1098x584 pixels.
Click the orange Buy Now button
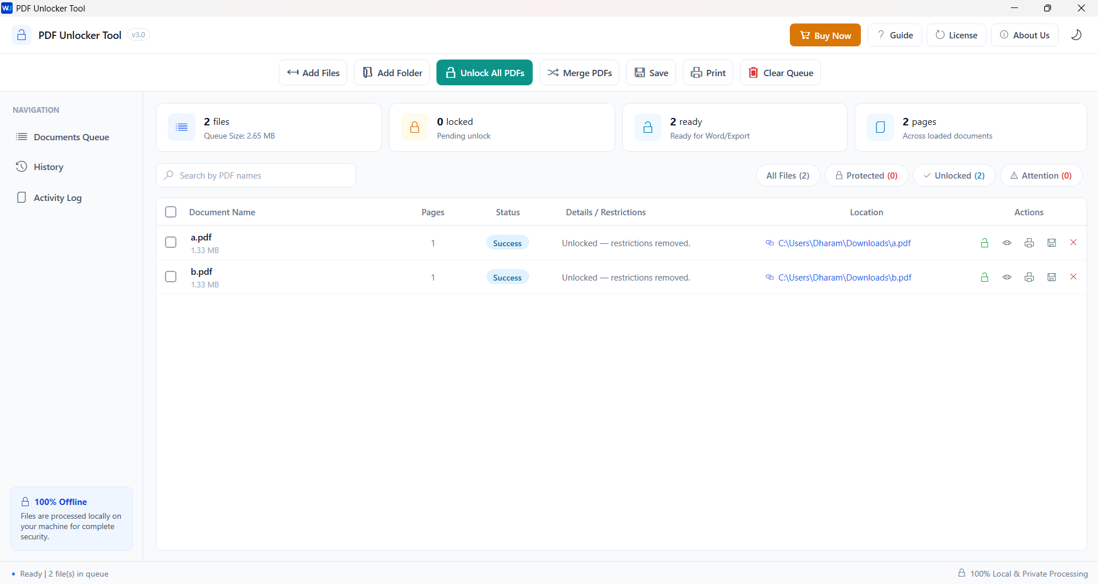coord(825,35)
